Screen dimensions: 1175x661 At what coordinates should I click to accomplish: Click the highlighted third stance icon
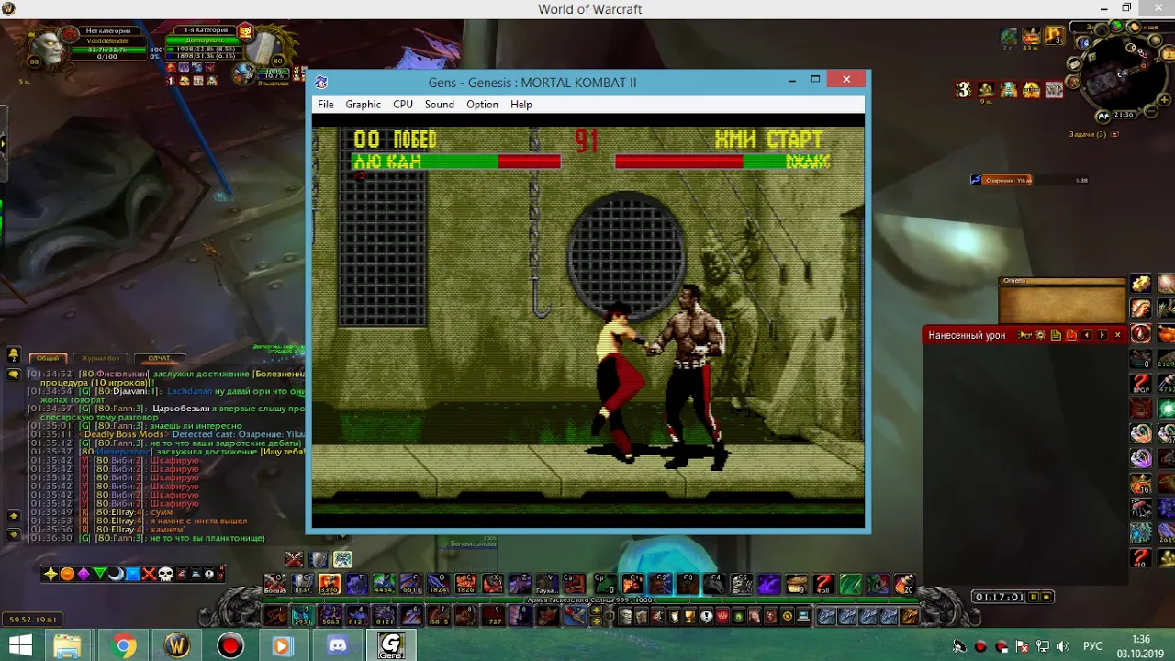[x=342, y=559]
